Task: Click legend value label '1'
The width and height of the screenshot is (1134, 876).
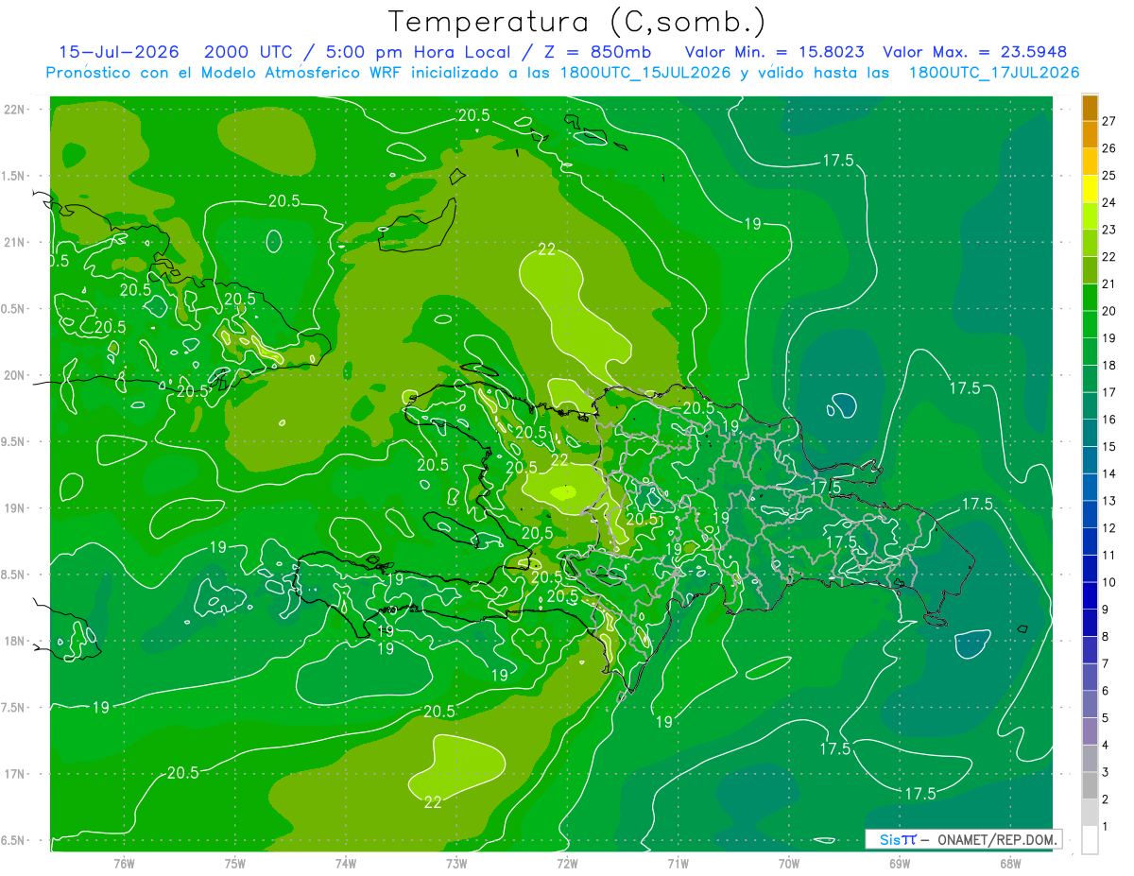Action: pyautogui.click(x=1105, y=826)
